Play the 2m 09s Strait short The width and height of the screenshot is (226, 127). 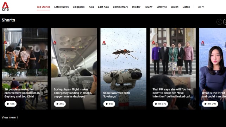coord(210,104)
